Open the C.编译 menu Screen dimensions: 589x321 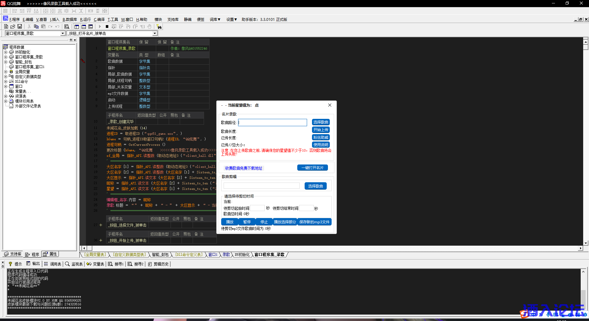click(x=99, y=19)
